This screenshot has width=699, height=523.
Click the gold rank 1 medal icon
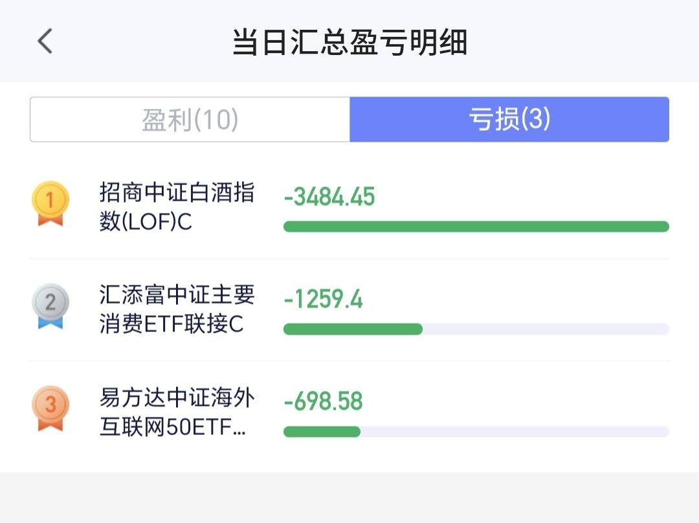coord(50,203)
